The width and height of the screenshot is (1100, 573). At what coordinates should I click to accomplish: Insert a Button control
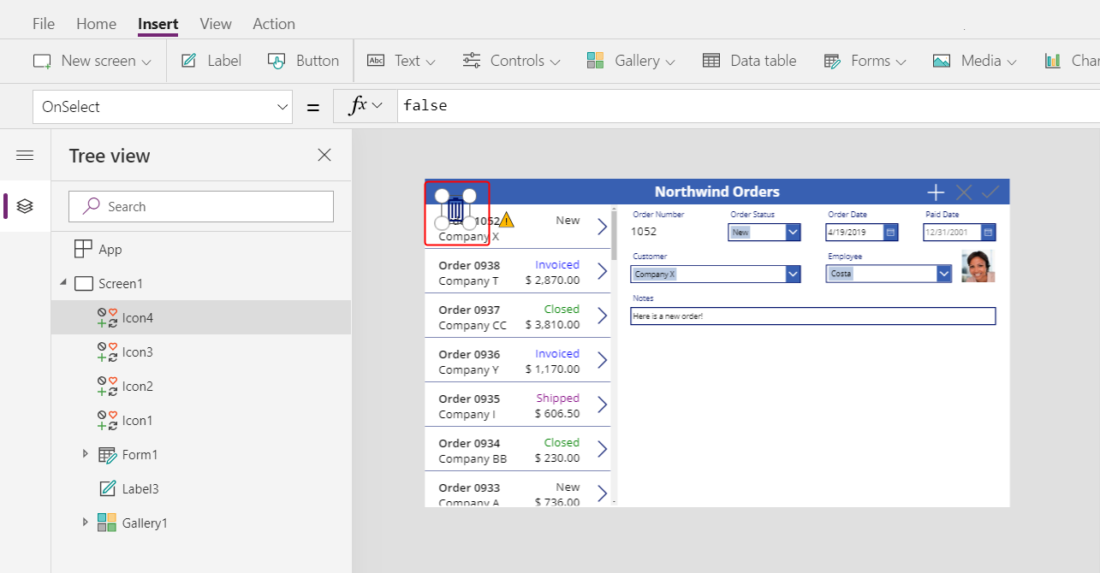pyautogui.click(x=304, y=61)
